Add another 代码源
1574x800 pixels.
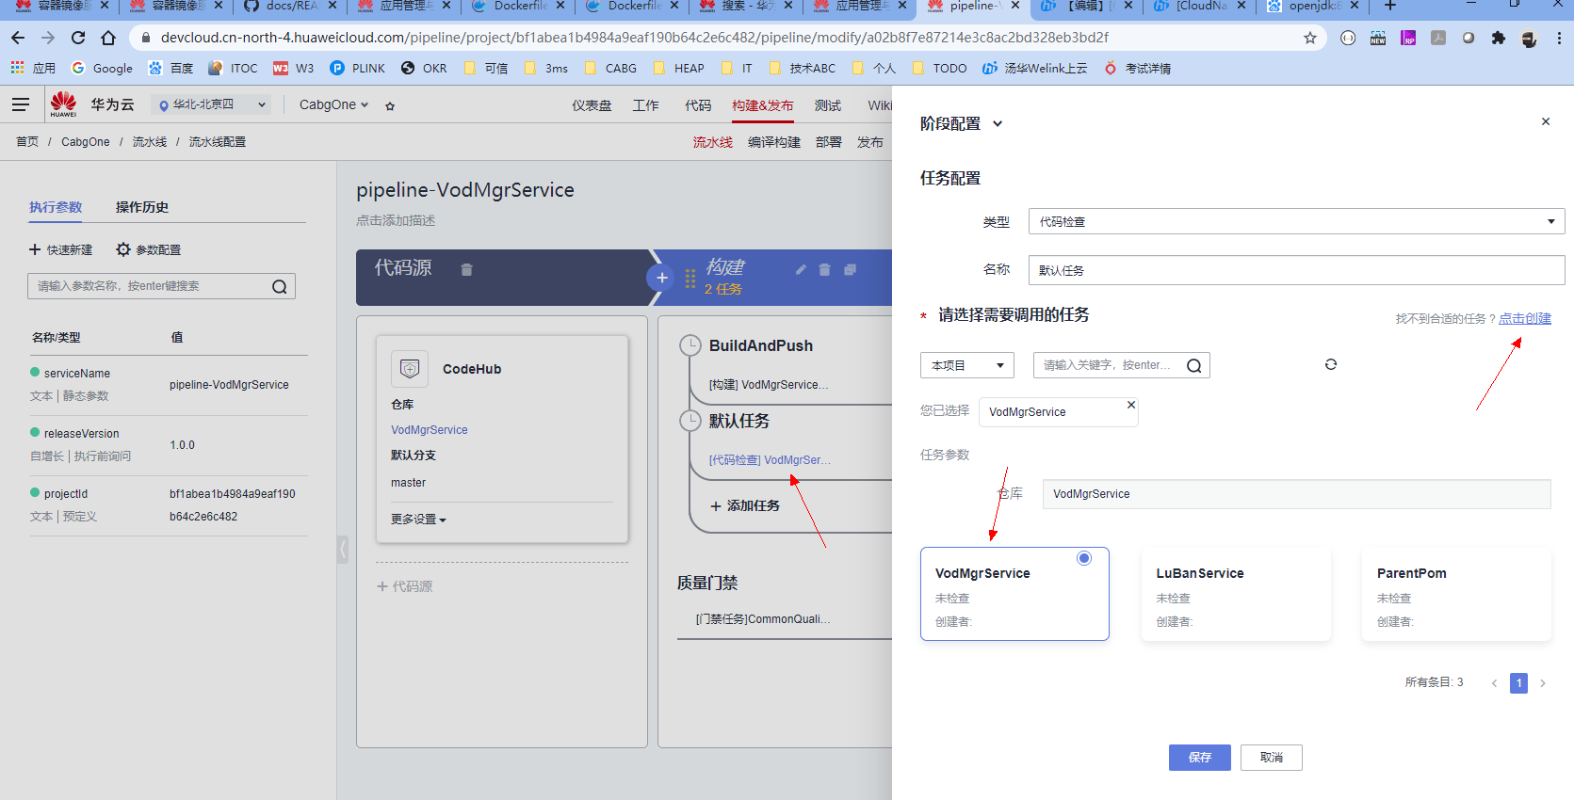click(405, 586)
